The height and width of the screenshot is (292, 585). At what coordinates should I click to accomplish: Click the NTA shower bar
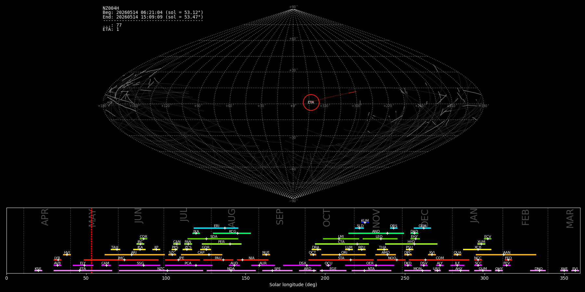[x=371, y=271]
